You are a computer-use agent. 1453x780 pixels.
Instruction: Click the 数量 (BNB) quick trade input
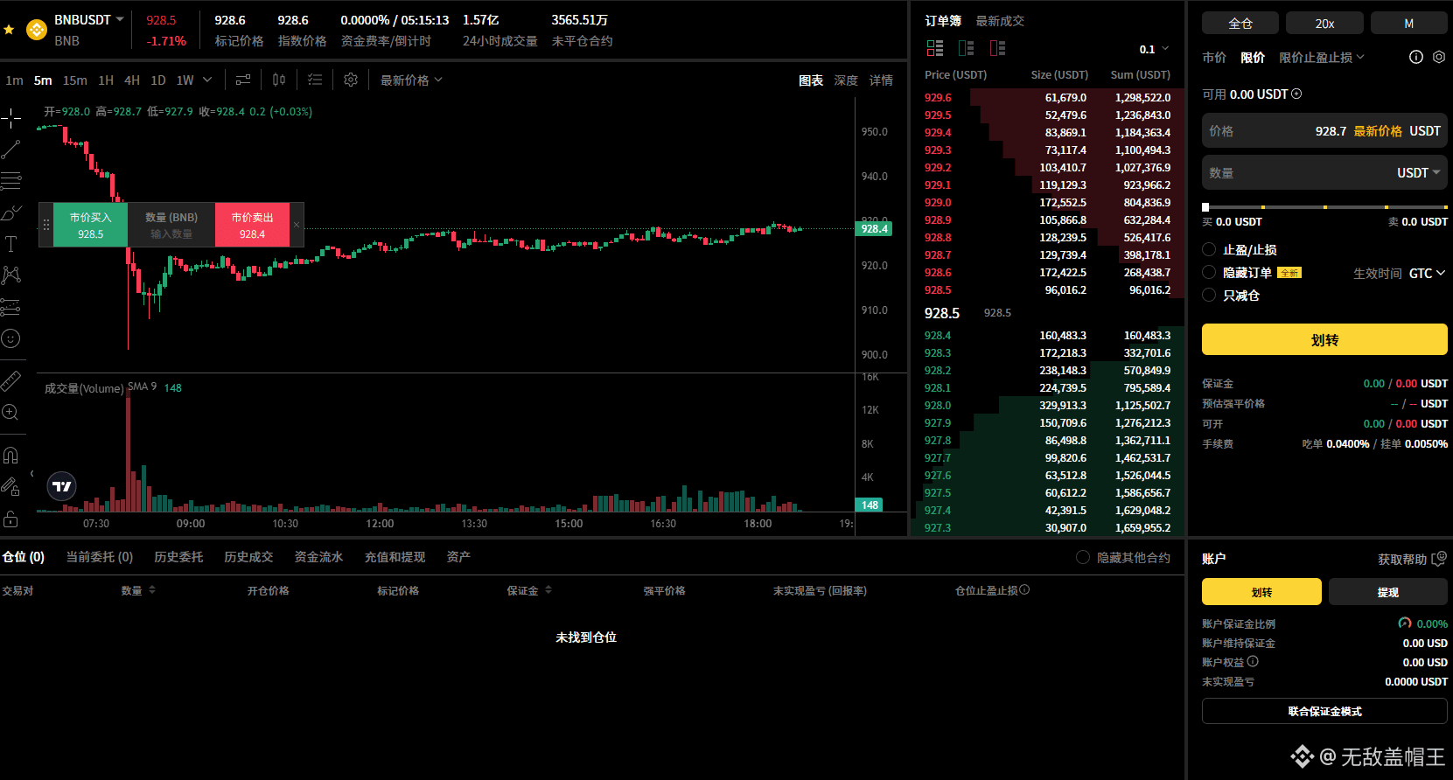tap(171, 225)
